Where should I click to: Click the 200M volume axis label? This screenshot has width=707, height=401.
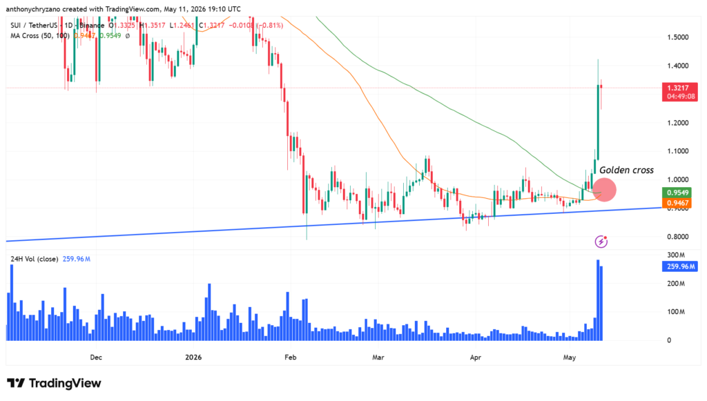pos(676,284)
